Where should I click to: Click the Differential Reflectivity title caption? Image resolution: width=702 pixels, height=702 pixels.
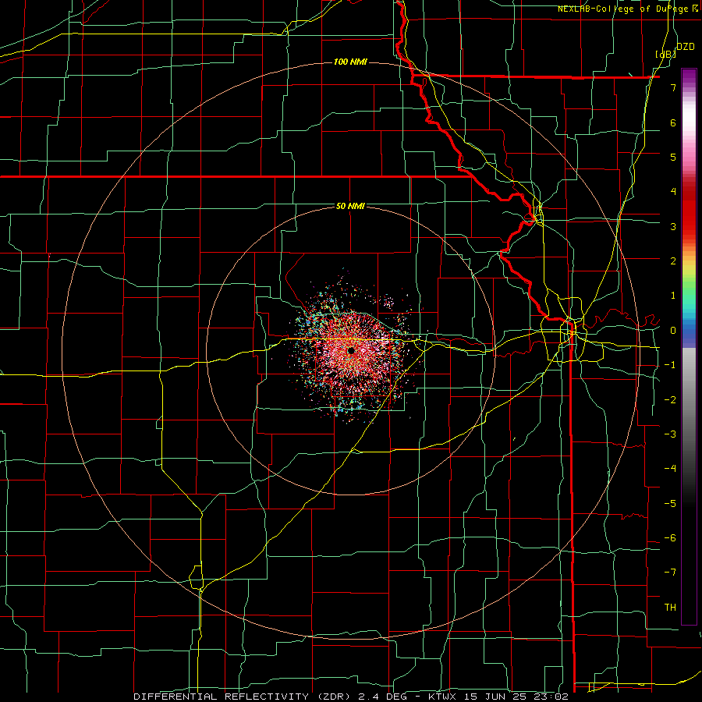[x=351, y=697]
